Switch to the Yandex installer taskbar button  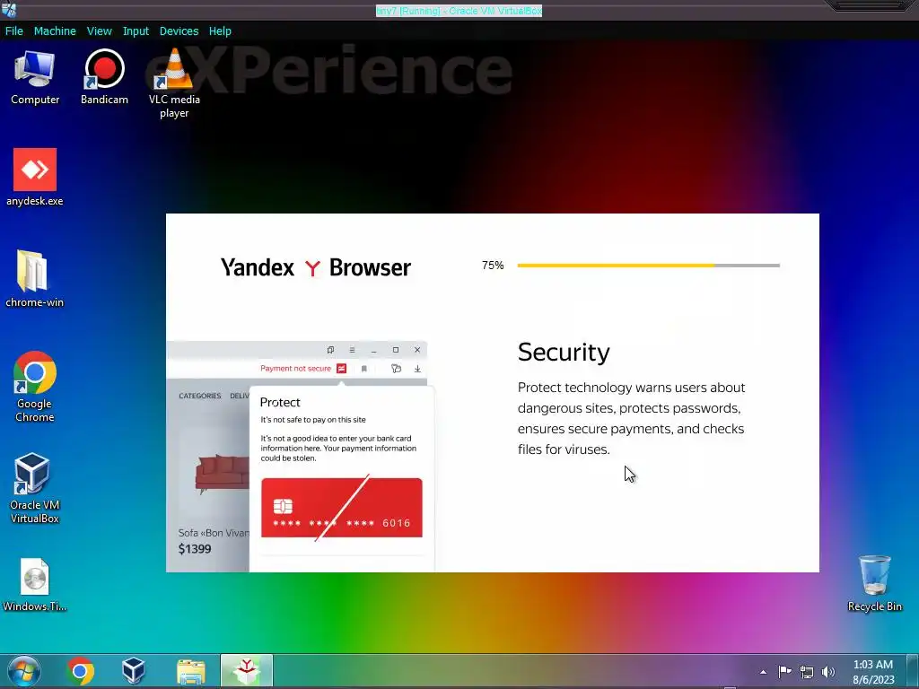[x=247, y=671]
